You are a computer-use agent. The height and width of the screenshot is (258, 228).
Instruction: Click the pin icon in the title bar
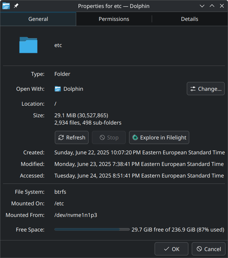[x=16, y=6]
